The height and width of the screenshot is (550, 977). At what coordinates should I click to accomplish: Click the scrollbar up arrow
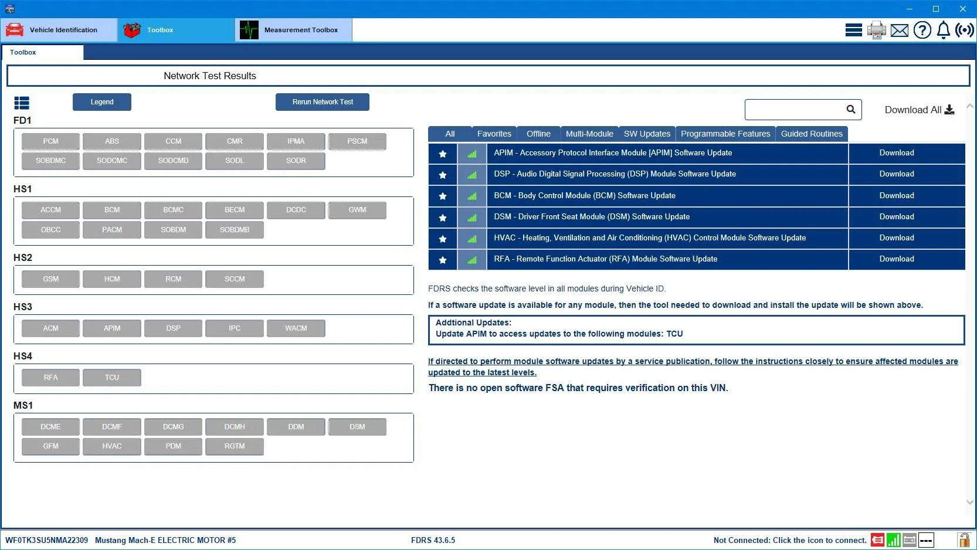click(969, 106)
